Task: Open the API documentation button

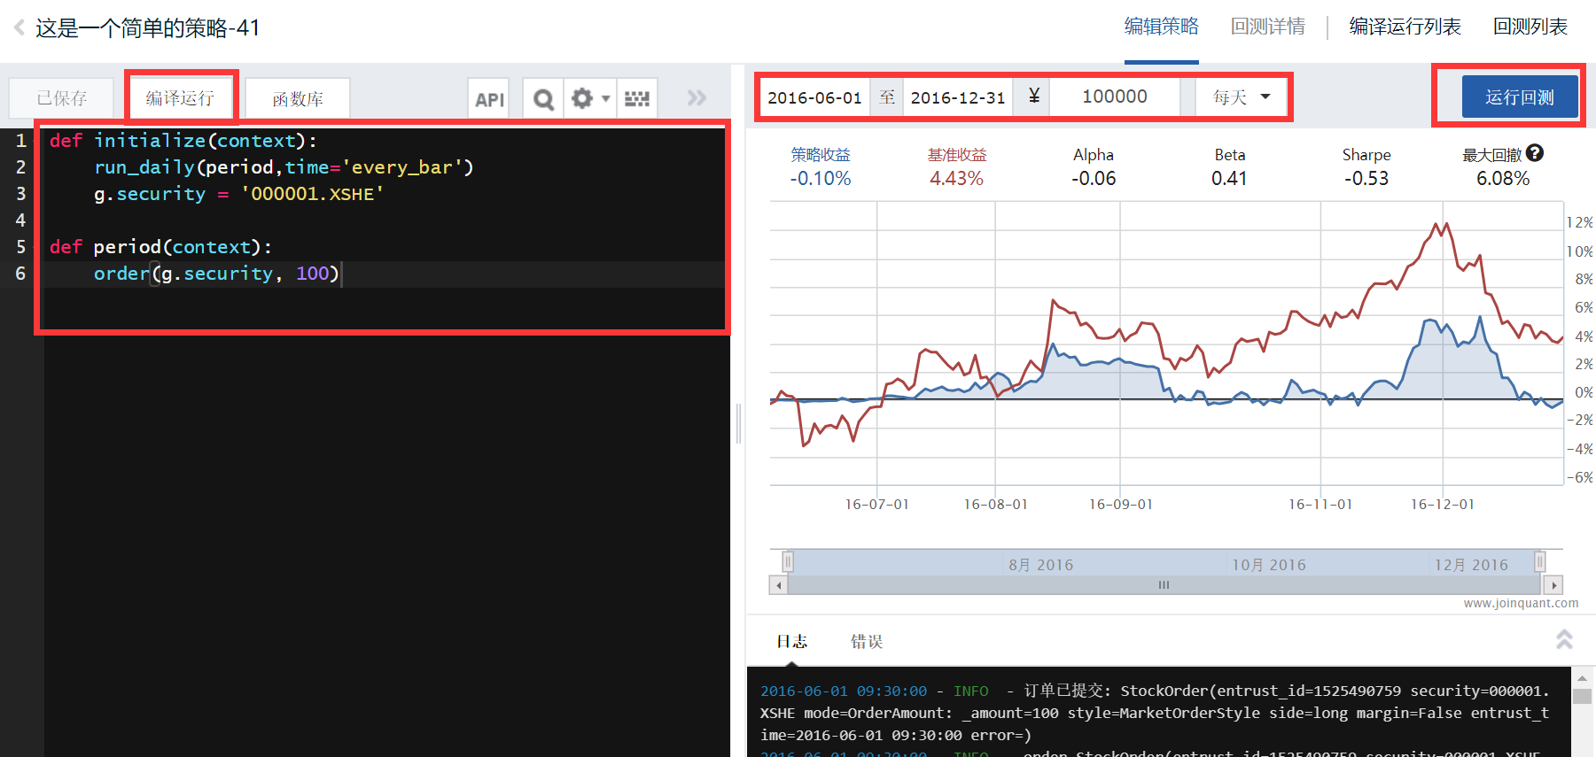Action: click(x=489, y=99)
